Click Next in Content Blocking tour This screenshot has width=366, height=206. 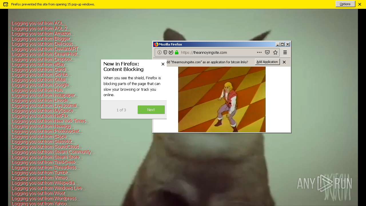tap(151, 110)
